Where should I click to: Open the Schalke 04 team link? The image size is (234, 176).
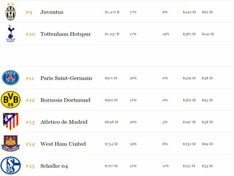[54, 166]
